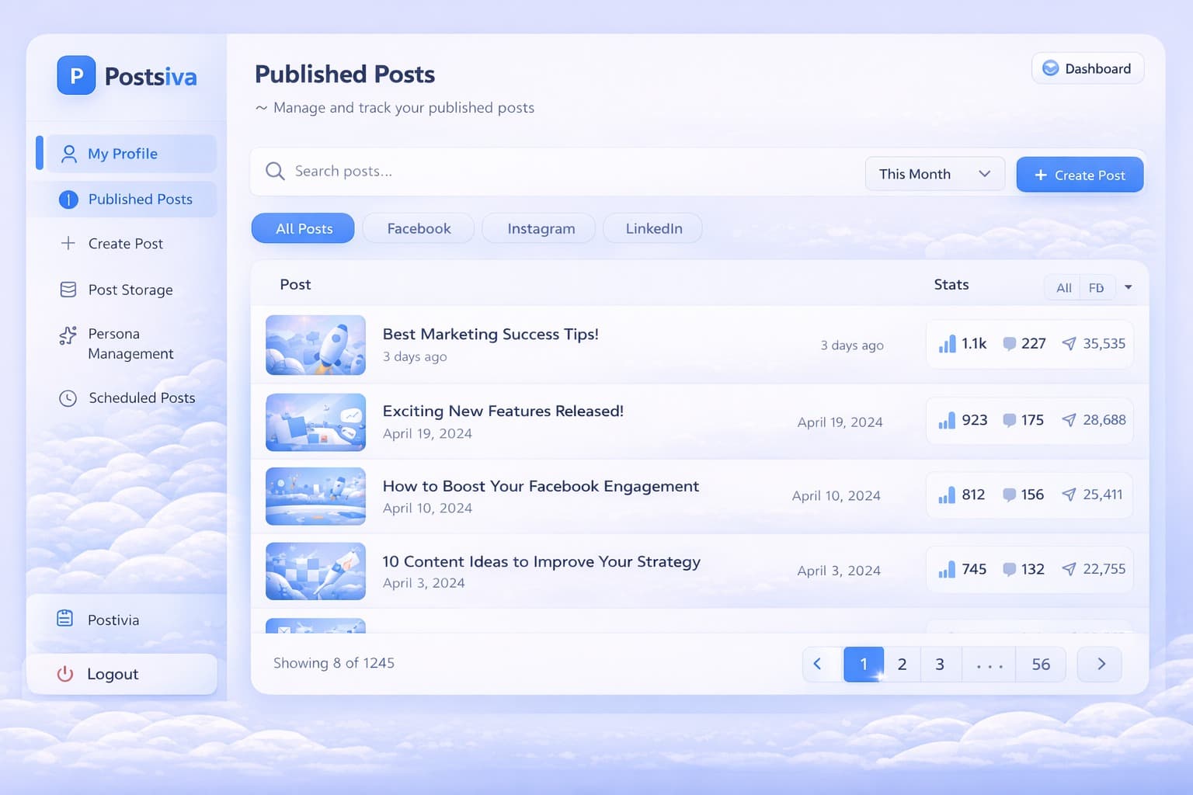Click the Postivia clipboard icon

pyautogui.click(x=65, y=619)
